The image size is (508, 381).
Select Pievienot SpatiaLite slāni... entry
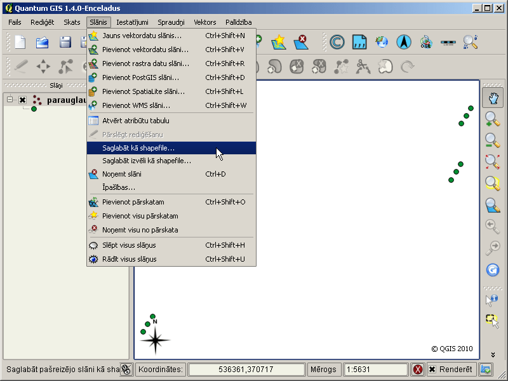171,91
